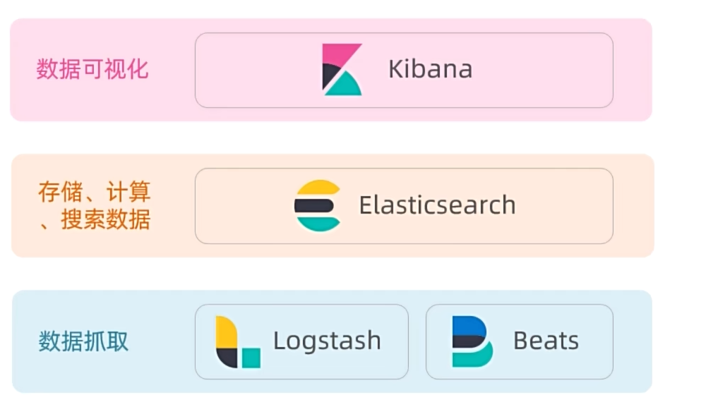Viewport: 718px width, 407px height.
Task: Click the Kibana logo icon
Action: tap(342, 70)
